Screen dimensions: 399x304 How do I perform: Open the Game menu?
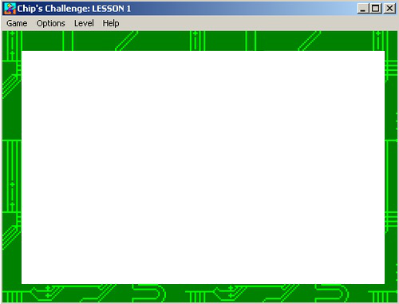pyautogui.click(x=17, y=23)
